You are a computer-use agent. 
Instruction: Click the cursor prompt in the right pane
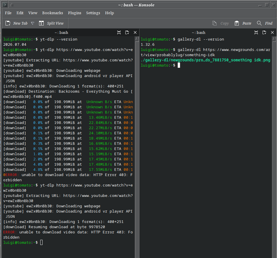[160, 65]
